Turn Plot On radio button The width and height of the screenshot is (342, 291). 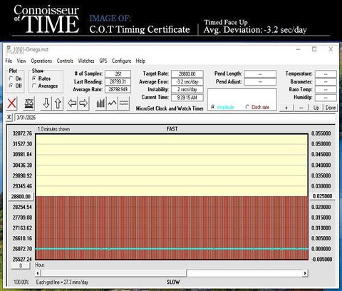point(11,78)
